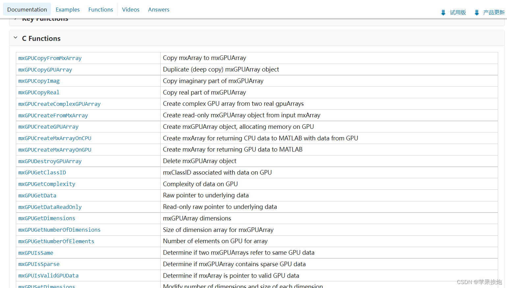This screenshot has width=507, height=288.
Task: Collapse the C Functions section chevron
Action: click(x=15, y=38)
